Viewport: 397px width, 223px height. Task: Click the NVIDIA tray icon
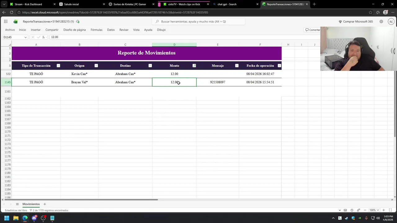[360, 218]
